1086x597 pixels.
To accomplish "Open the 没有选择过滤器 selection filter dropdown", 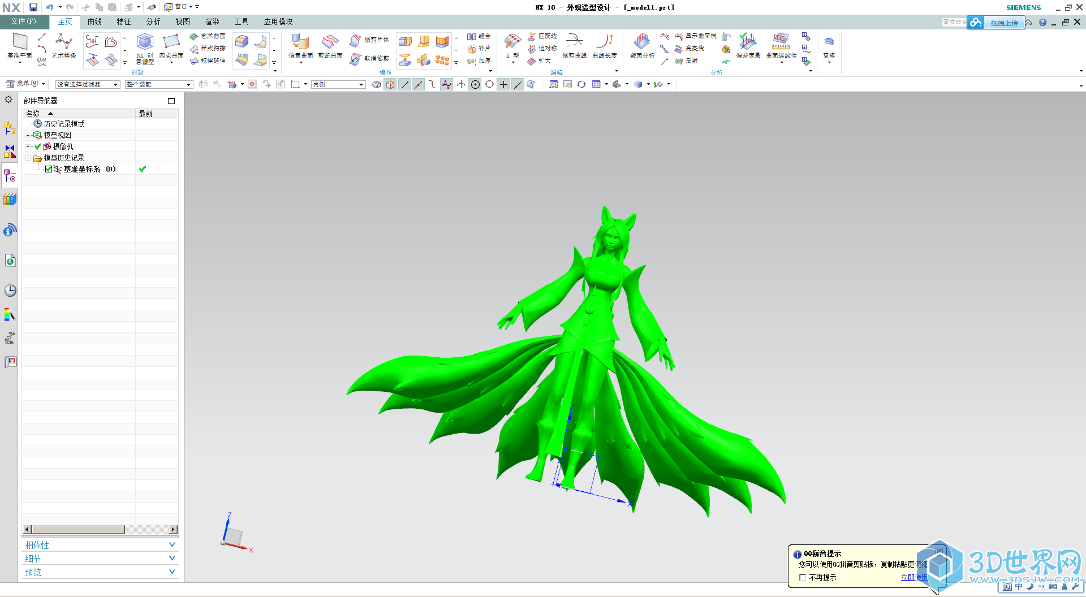I will [x=88, y=84].
